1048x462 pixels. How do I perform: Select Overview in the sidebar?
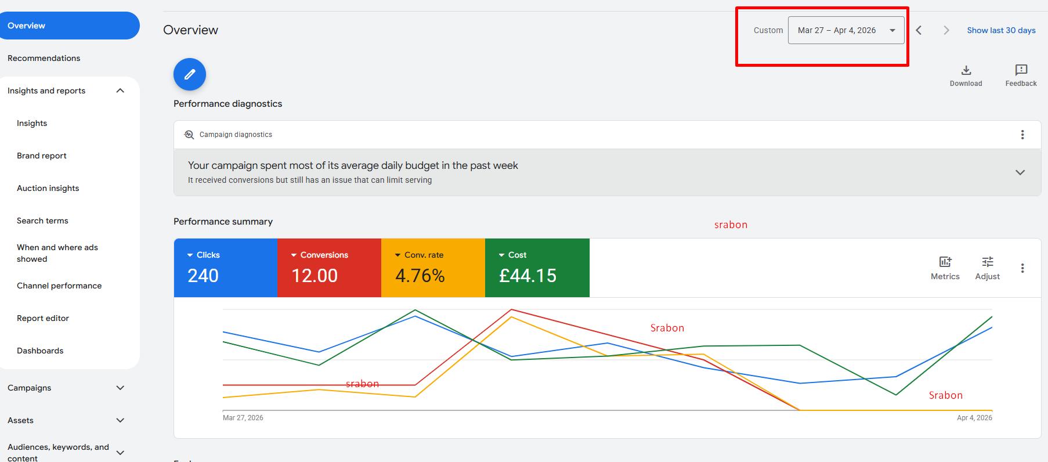69,26
